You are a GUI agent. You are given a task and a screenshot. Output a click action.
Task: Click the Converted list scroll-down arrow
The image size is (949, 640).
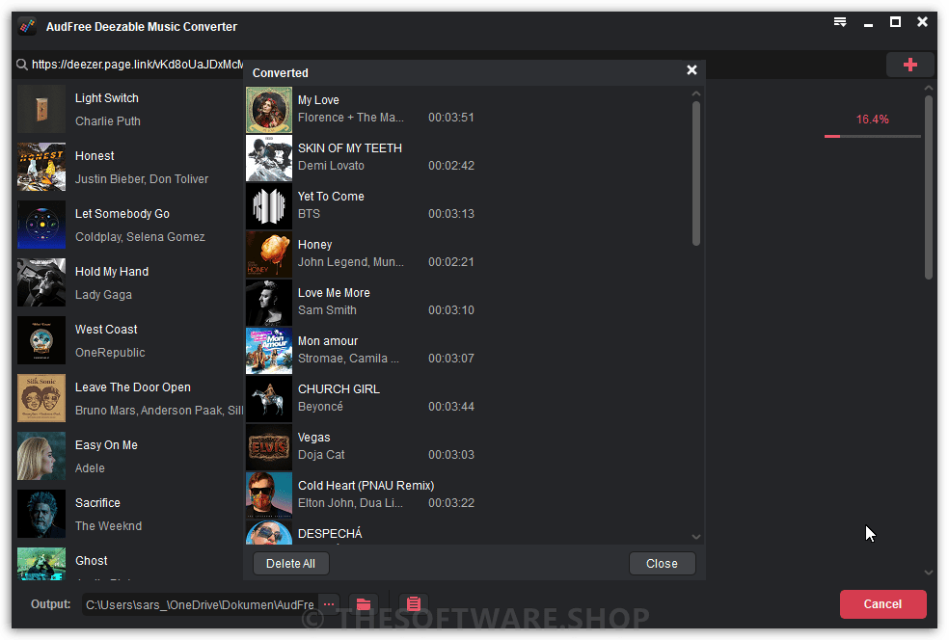point(696,537)
